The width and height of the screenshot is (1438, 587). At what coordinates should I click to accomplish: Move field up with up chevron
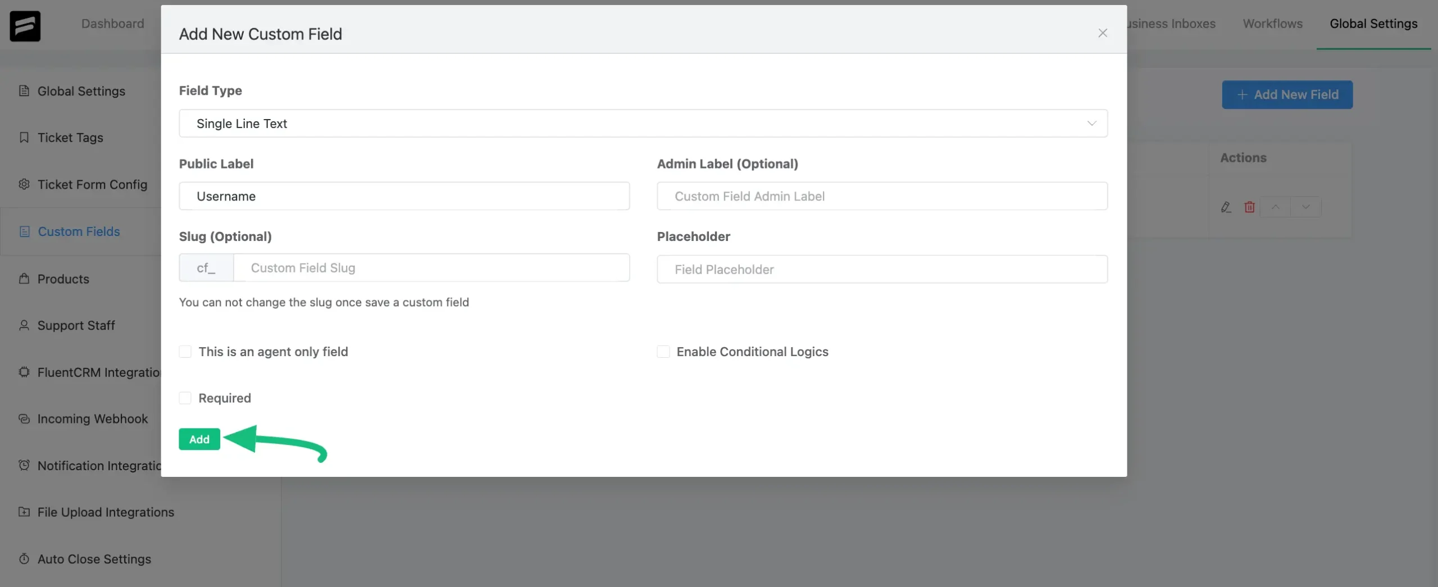[1276, 207]
